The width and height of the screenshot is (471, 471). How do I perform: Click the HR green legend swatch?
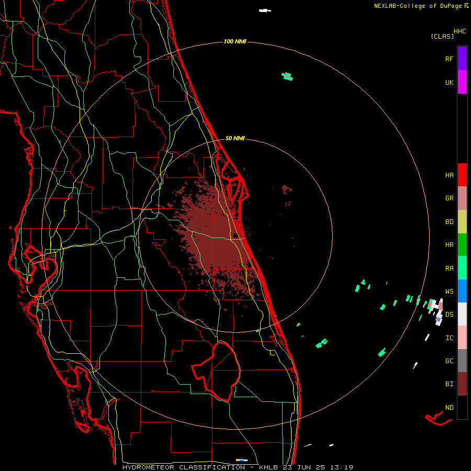pyautogui.click(x=462, y=245)
